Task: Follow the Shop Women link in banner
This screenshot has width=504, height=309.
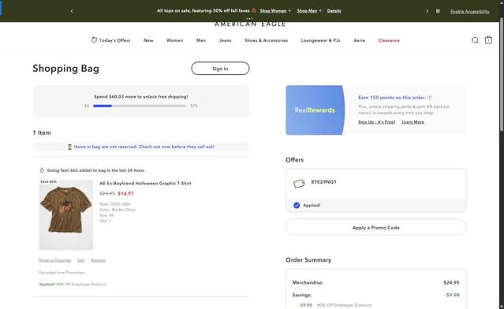Action: click(x=273, y=11)
